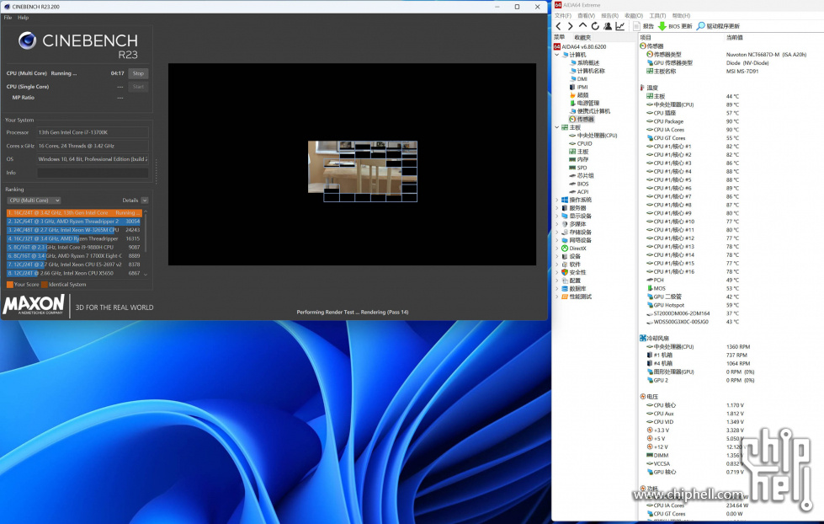824x524 pixels.
Task: Open Cinebench Help menu
Action: [23, 18]
